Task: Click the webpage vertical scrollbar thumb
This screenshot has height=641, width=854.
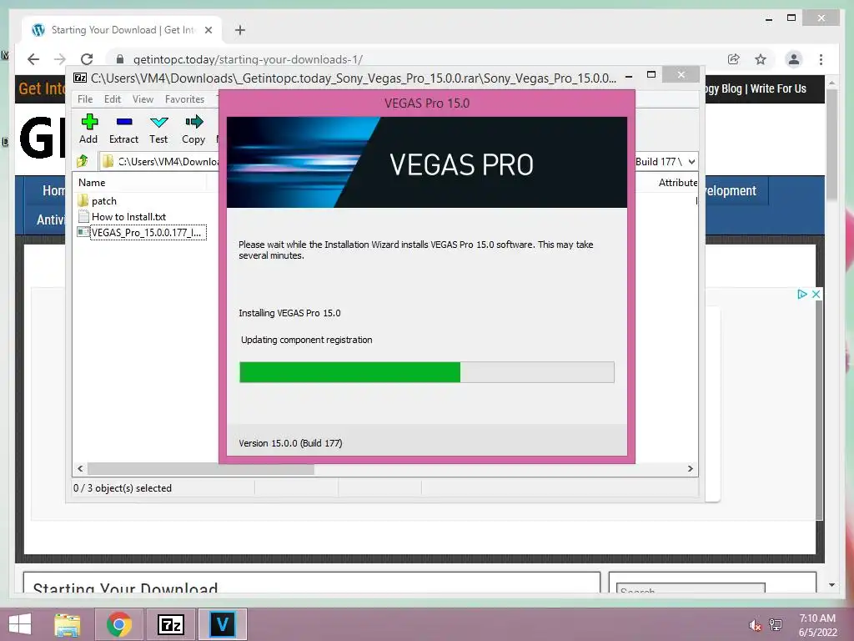Action: 831,144
